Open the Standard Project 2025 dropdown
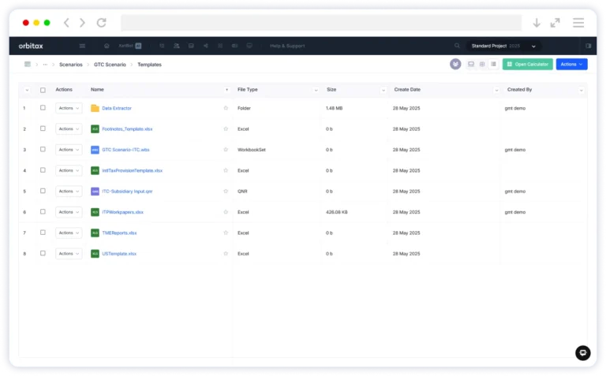Screen dimensions: 606x376 coord(503,46)
